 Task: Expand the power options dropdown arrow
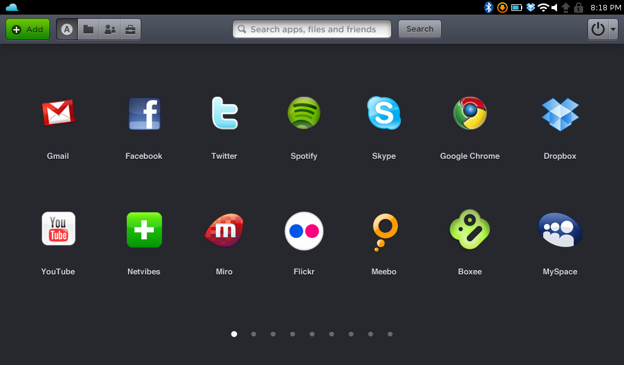pos(613,29)
